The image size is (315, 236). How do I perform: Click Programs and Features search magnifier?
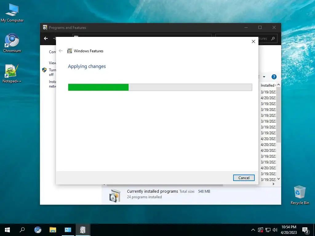(x=273, y=38)
